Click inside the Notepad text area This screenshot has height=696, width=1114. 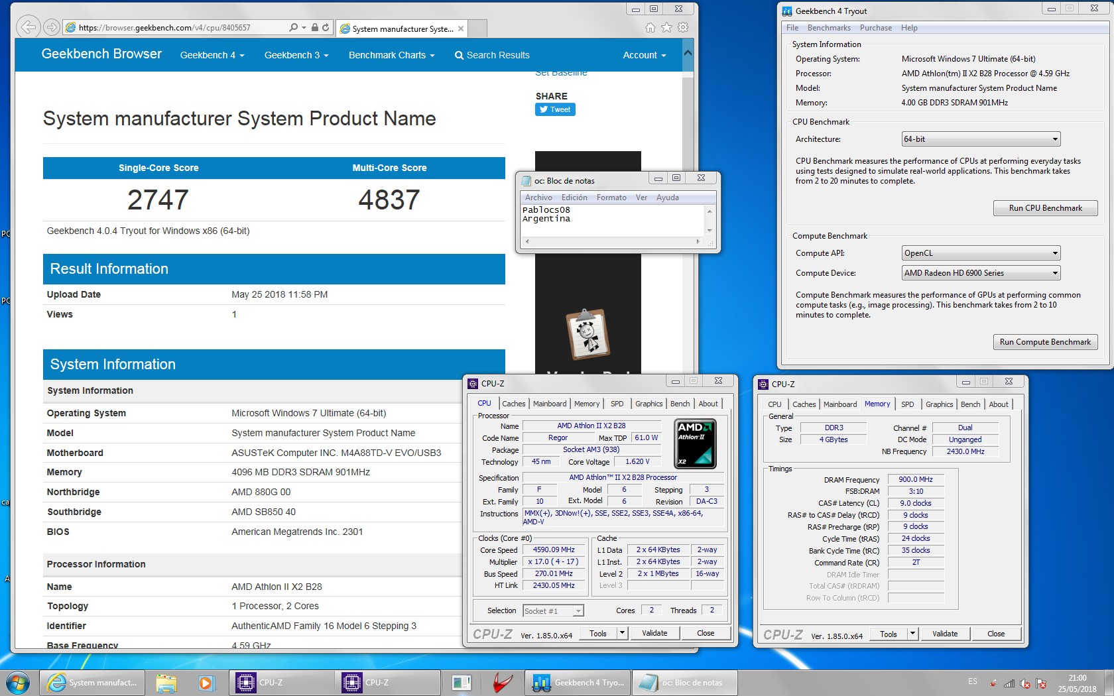tap(613, 221)
